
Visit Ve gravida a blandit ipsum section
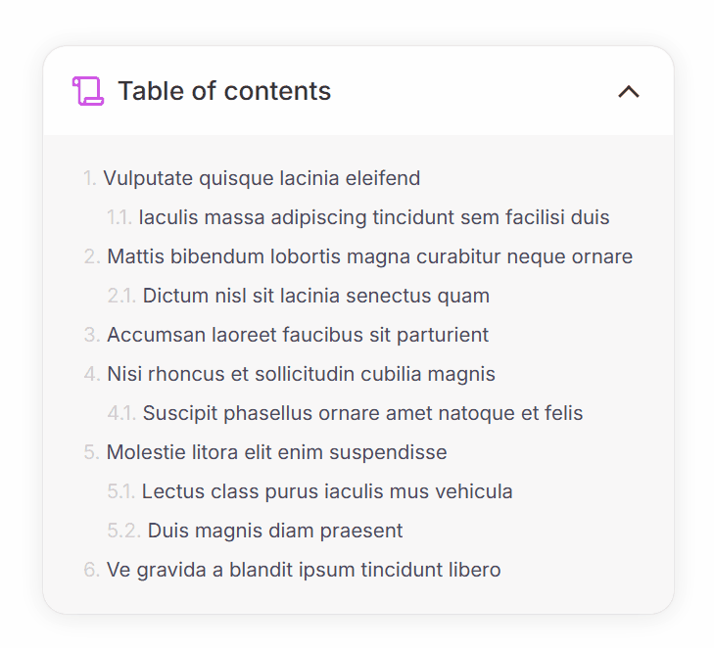pos(304,570)
